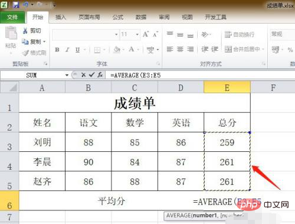Image resolution: width=295 pixels, height=224 pixels.
Task: Toggle Wrap Text (自动换行)
Action: (x=240, y=35)
